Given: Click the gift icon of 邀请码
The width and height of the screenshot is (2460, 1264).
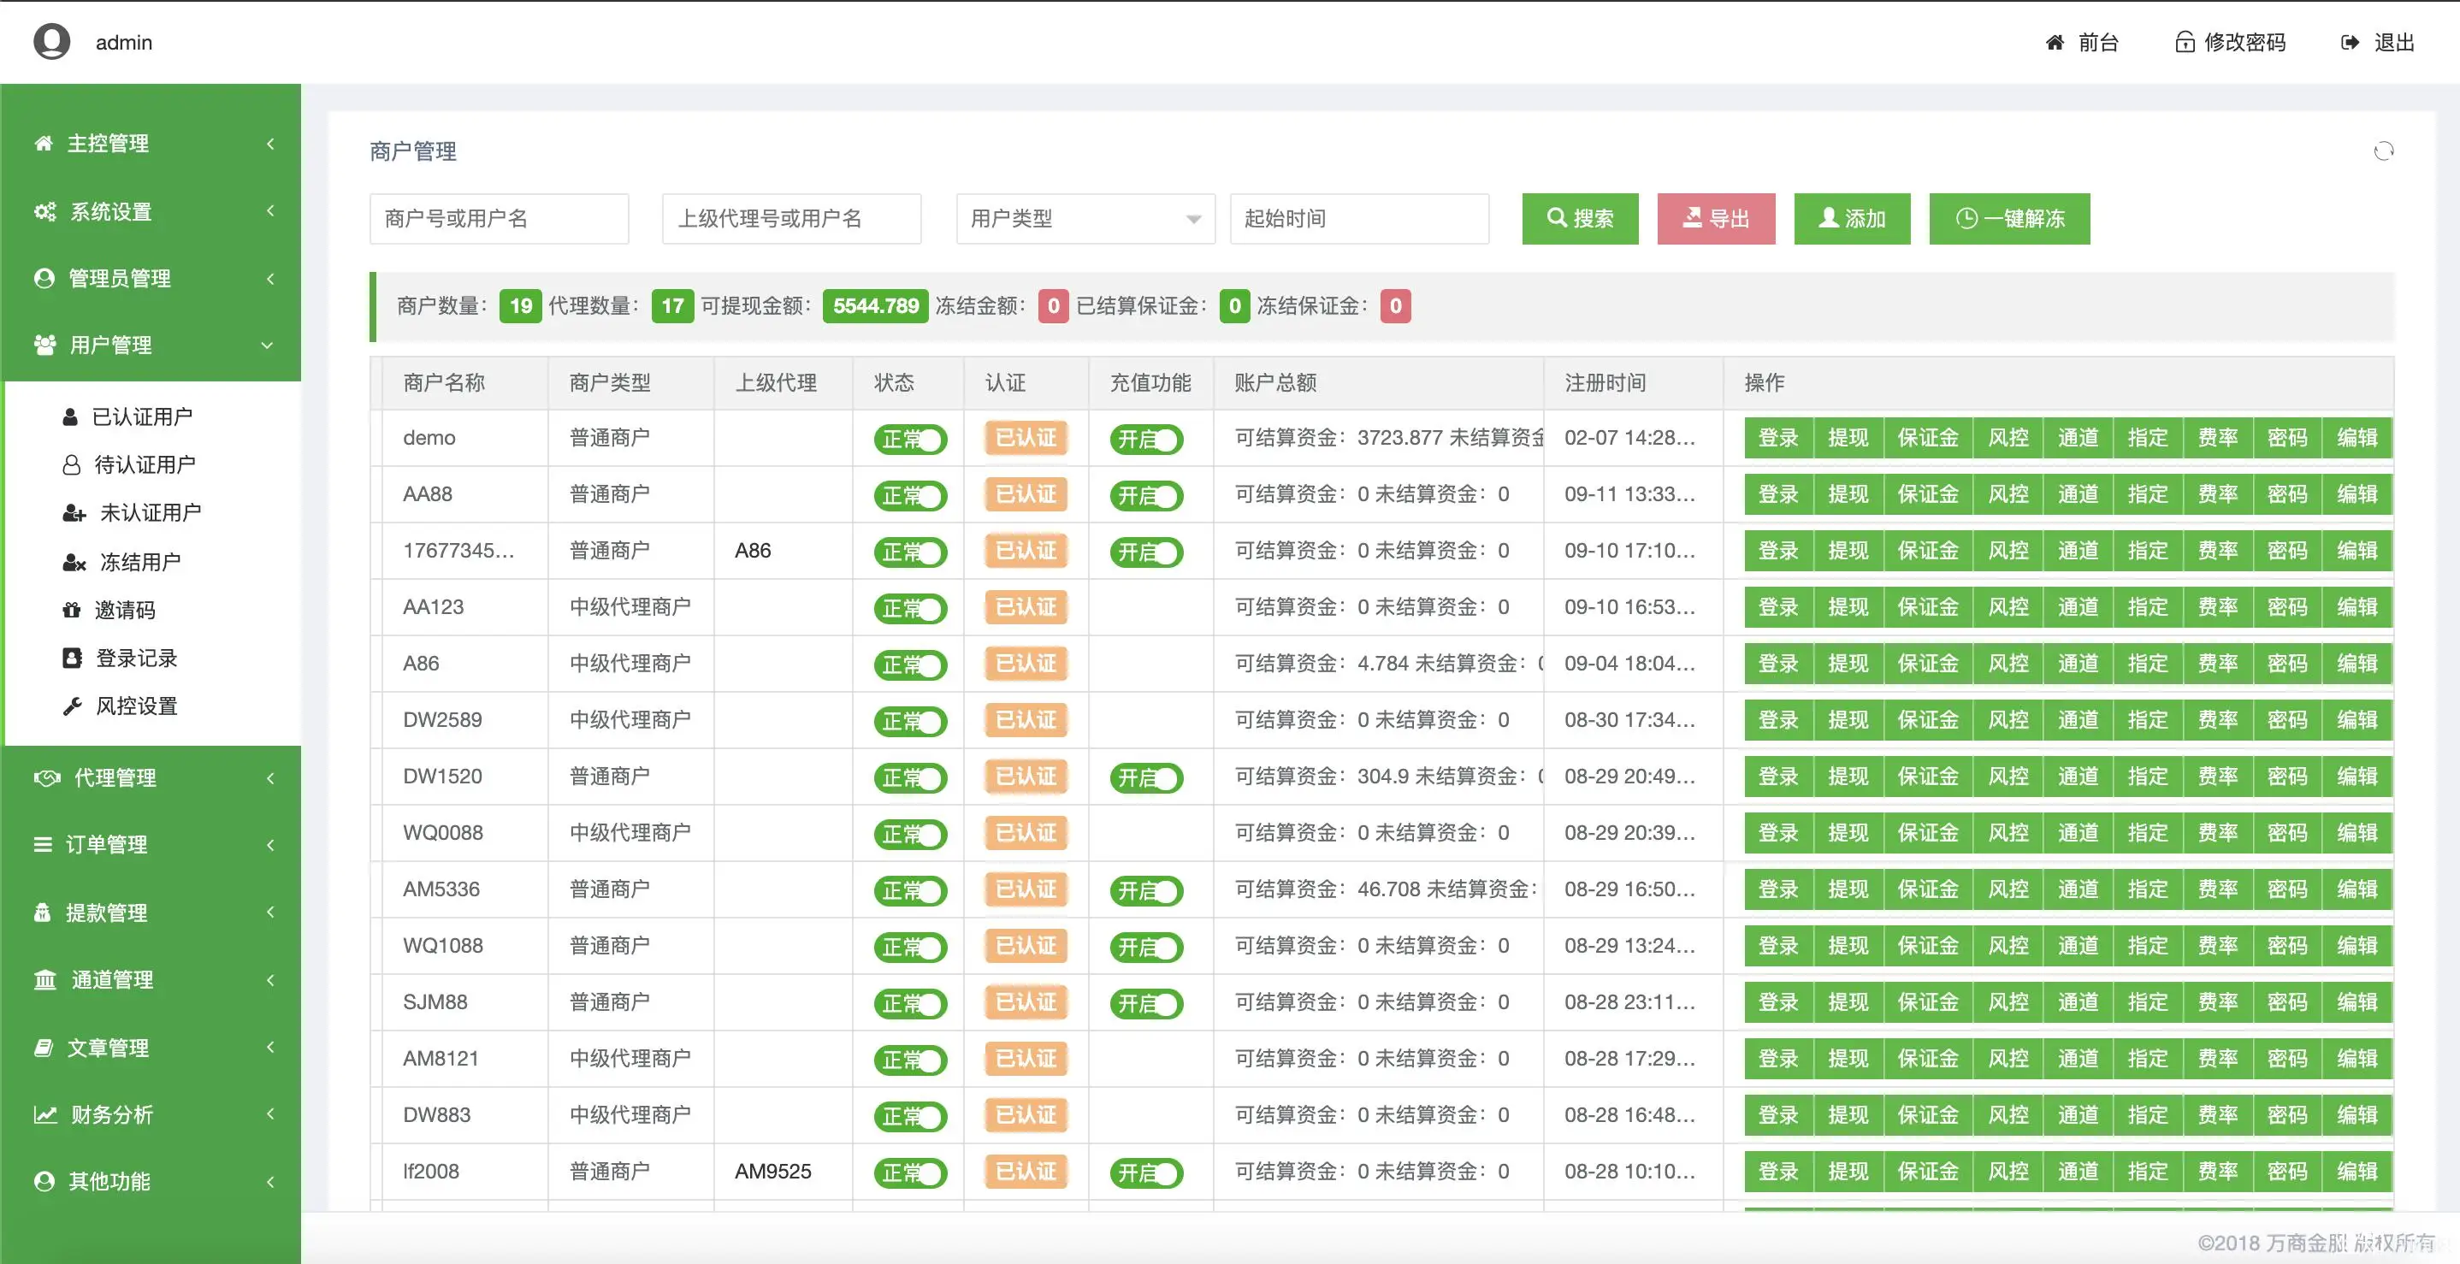Looking at the screenshot, I should click(71, 610).
